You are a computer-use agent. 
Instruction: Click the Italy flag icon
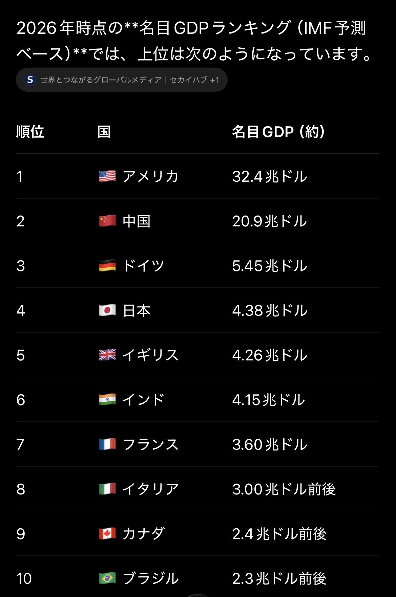[x=107, y=489]
